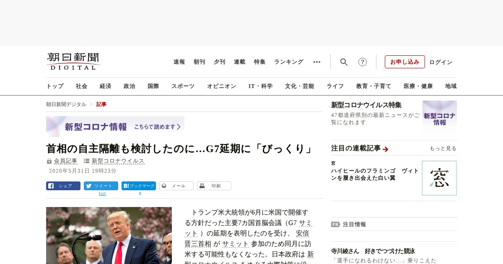Open 連載 in header menu
Viewport: 503px width, 264px height.
click(x=240, y=62)
